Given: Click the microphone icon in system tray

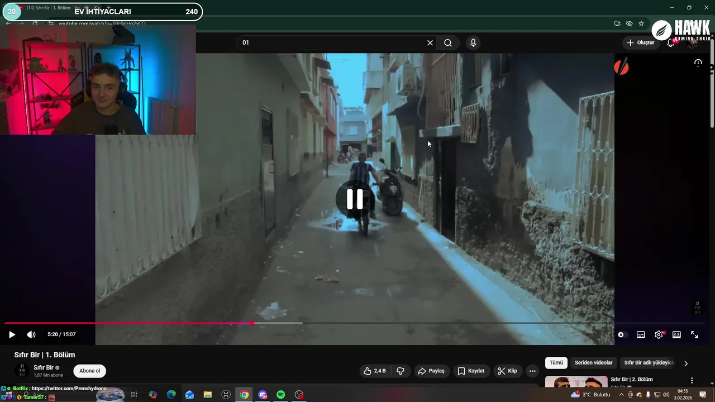Looking at the screenshot, I should [x=649, y=395].
